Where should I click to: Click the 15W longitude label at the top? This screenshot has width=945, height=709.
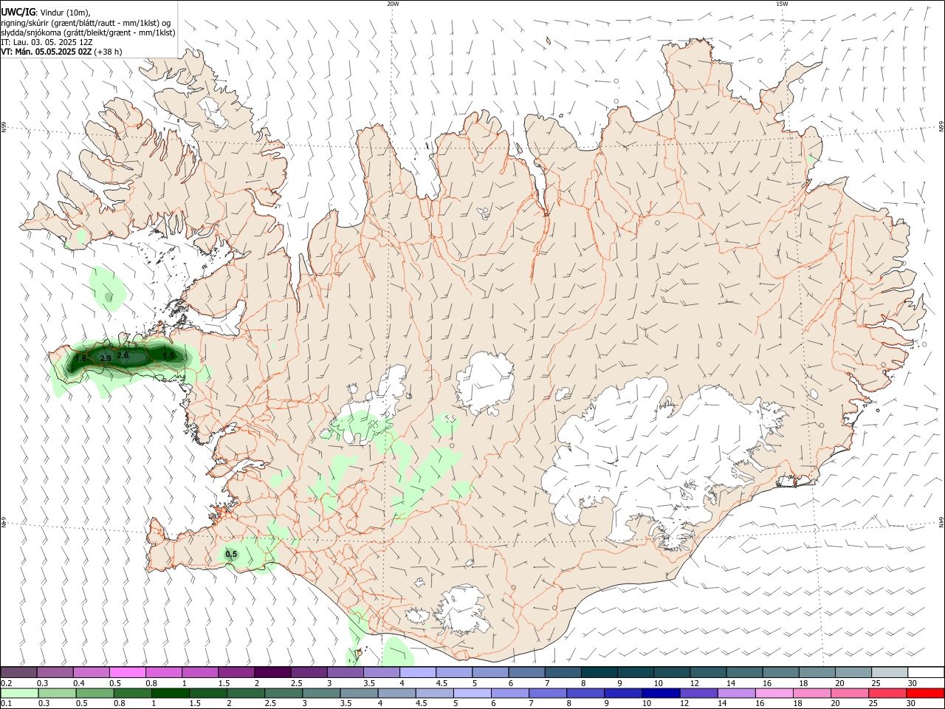(x=782, y=4)
